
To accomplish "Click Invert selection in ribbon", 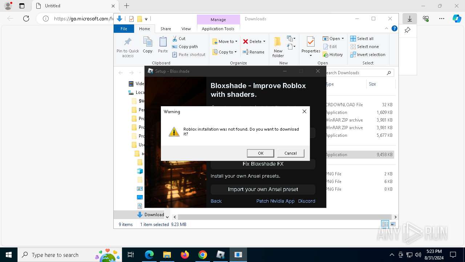I will pyautogui.click(x=368, y=55).
